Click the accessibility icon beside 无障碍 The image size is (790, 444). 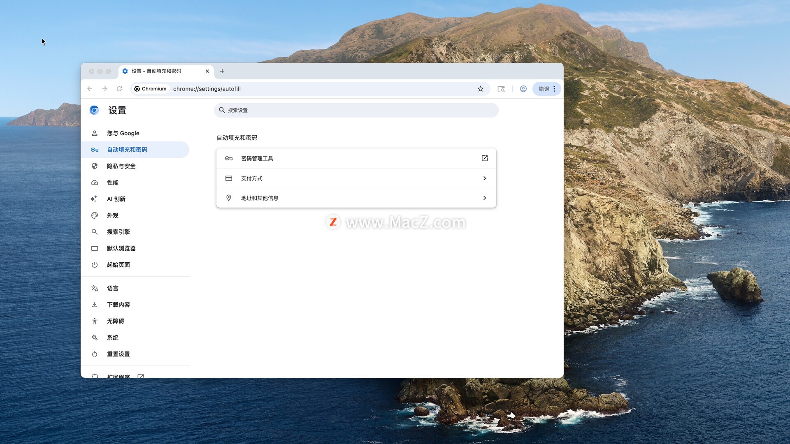point(95,321)
